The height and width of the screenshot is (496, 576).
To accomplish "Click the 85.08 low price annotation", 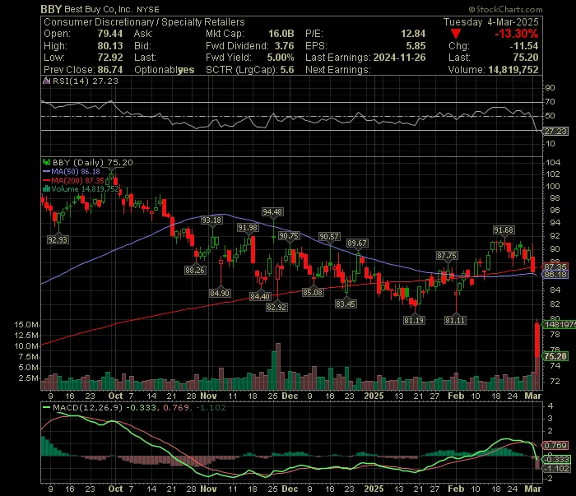I will (x=313, y=293).
